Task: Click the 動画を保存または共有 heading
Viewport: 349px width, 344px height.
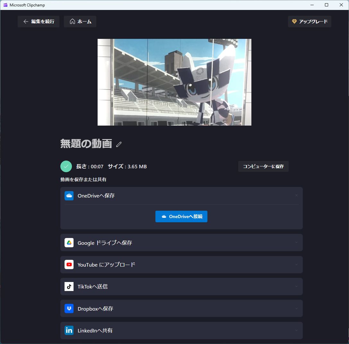Action: [x=83, y=180]
